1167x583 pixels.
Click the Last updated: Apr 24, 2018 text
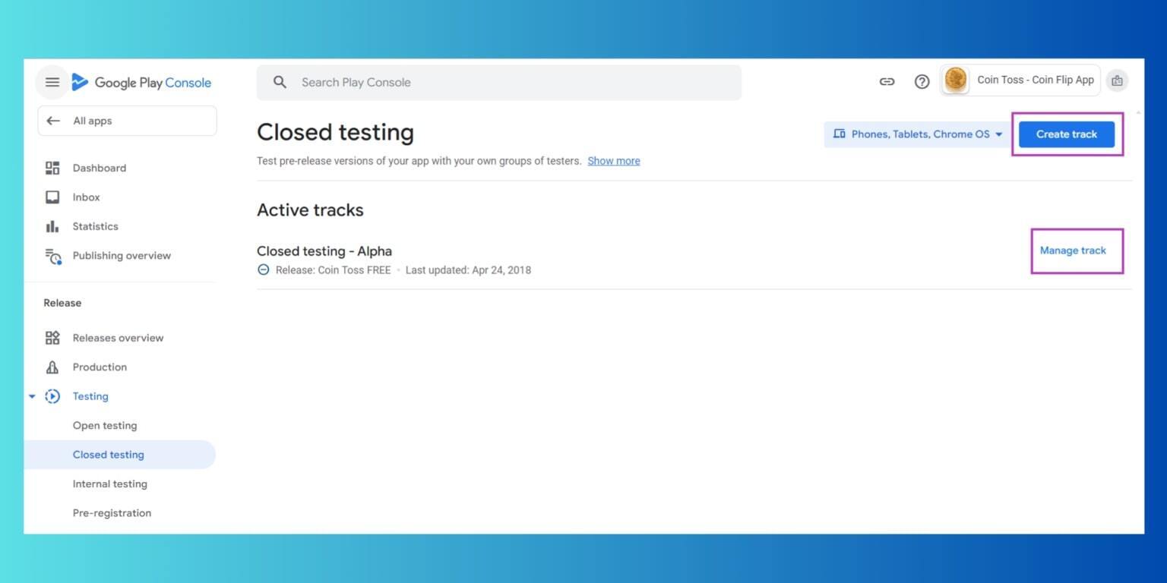[468, 270]
